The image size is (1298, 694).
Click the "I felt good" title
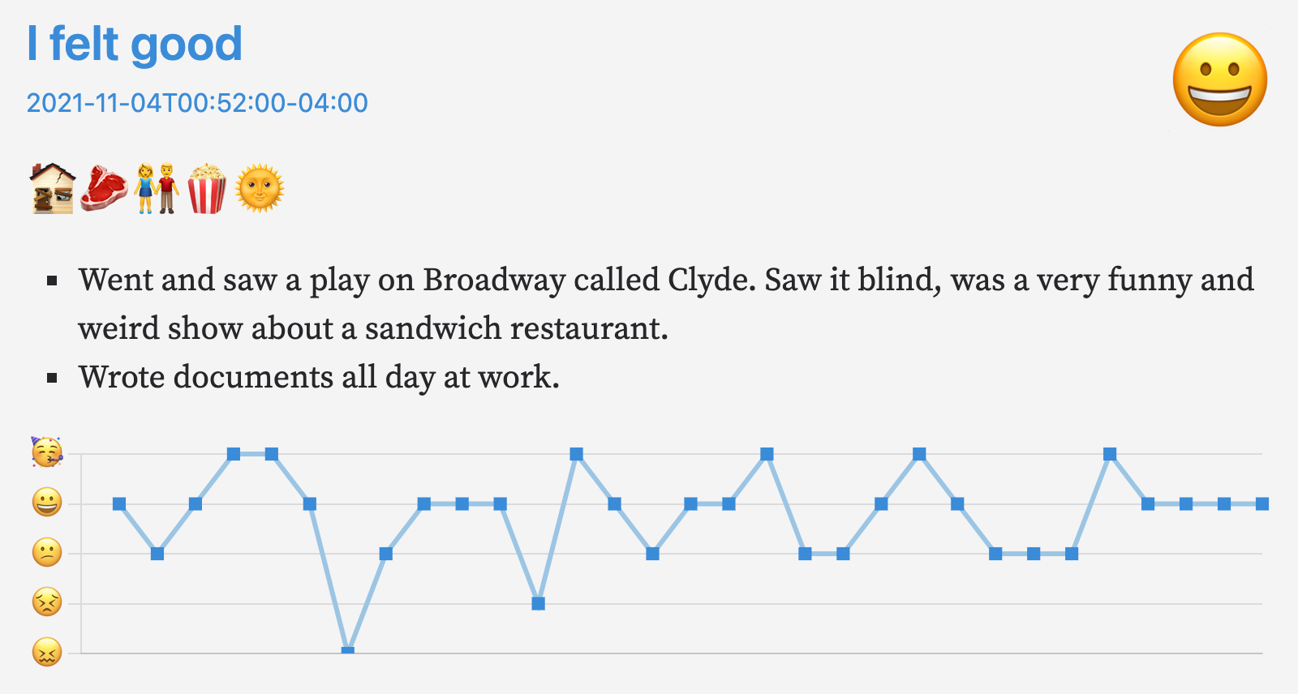[x=135, y=44]
